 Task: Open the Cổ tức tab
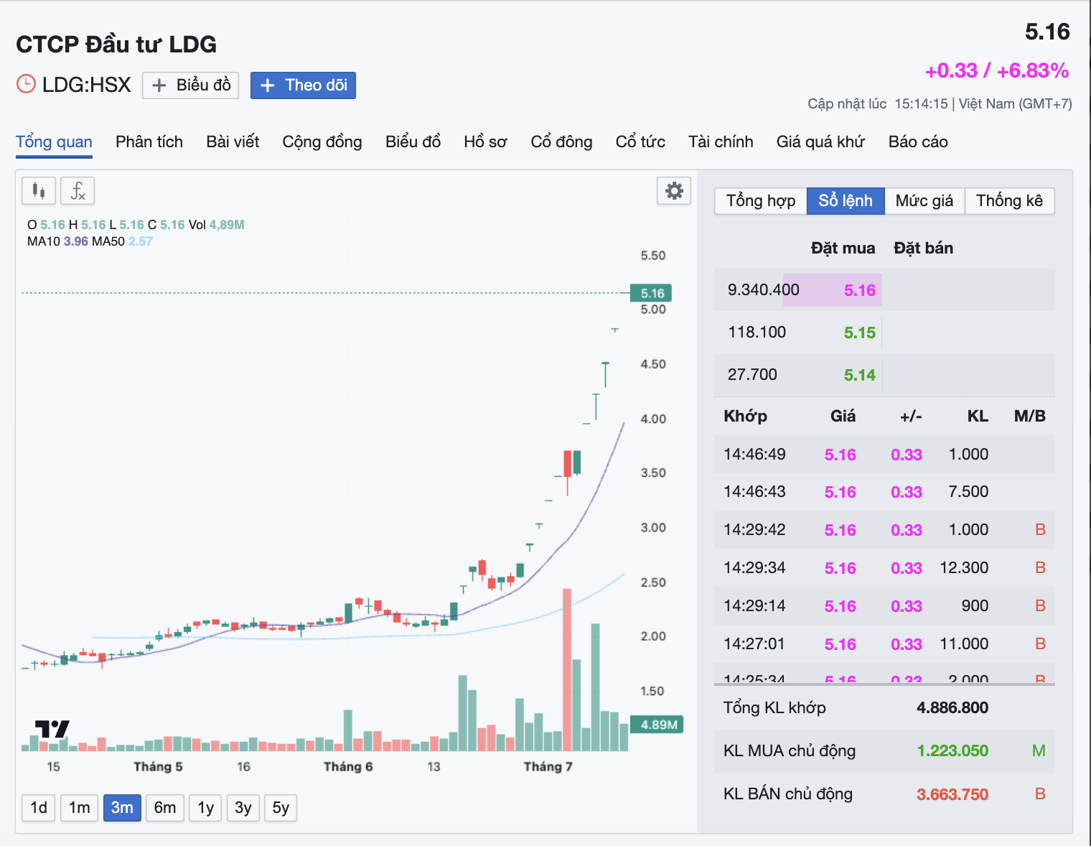[640, 142]
